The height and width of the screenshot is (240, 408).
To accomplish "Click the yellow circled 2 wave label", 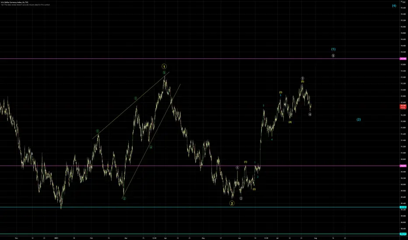I will coord(232,203).
